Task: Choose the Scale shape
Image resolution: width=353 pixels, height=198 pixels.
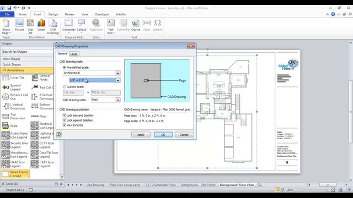Action: click(10, 126)
